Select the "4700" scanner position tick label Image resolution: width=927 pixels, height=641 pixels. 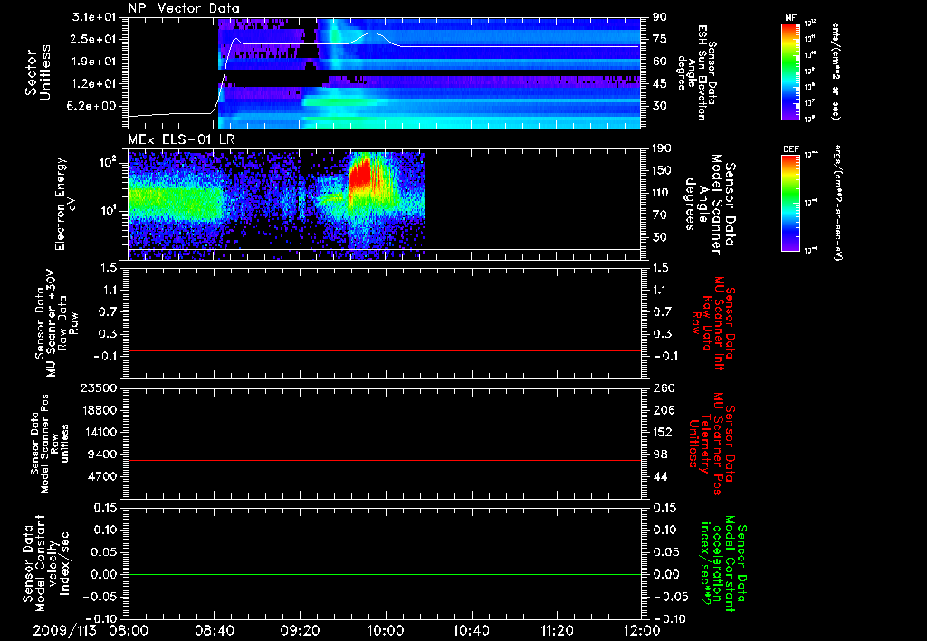click(x=102, y=476)
